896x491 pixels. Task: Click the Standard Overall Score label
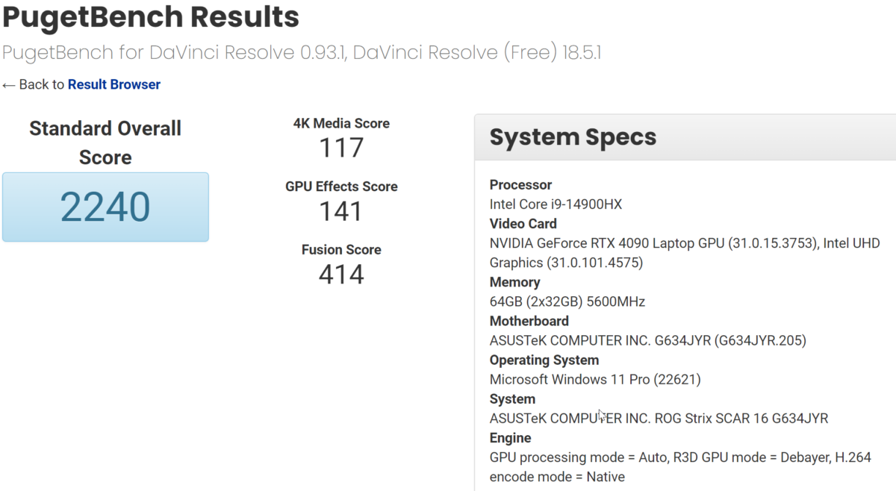(x=105, y=143)
